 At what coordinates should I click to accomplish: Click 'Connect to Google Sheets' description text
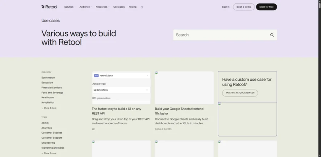click(x=182, y=121)
